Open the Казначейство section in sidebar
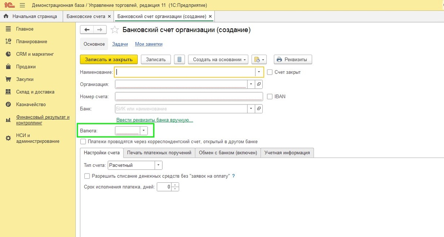Viewport: 444px width, 237px height. (x=31, y=104)
